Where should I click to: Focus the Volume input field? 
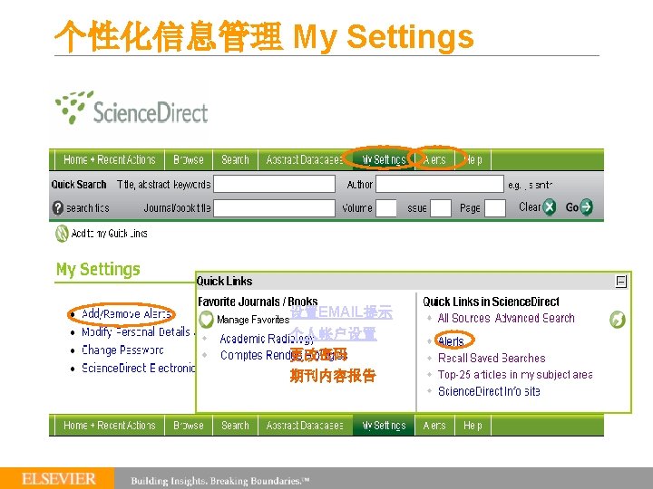(x=386, y=208)
